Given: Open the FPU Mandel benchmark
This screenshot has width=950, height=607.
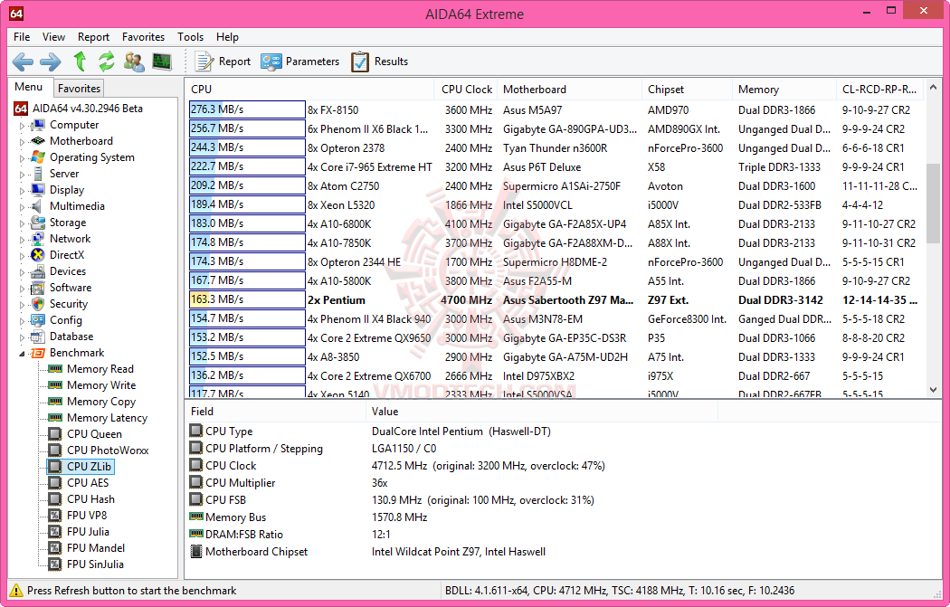Looking at the screenshot, I should pos(96,548).
